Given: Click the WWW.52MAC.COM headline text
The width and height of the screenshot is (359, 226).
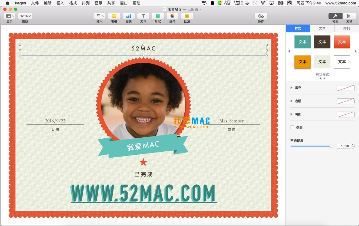Looking at the screenshot, I should pos(143,194).
